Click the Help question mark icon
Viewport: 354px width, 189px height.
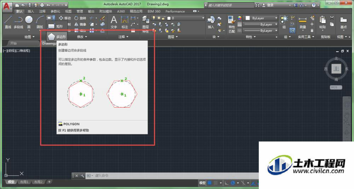[314, 5]
